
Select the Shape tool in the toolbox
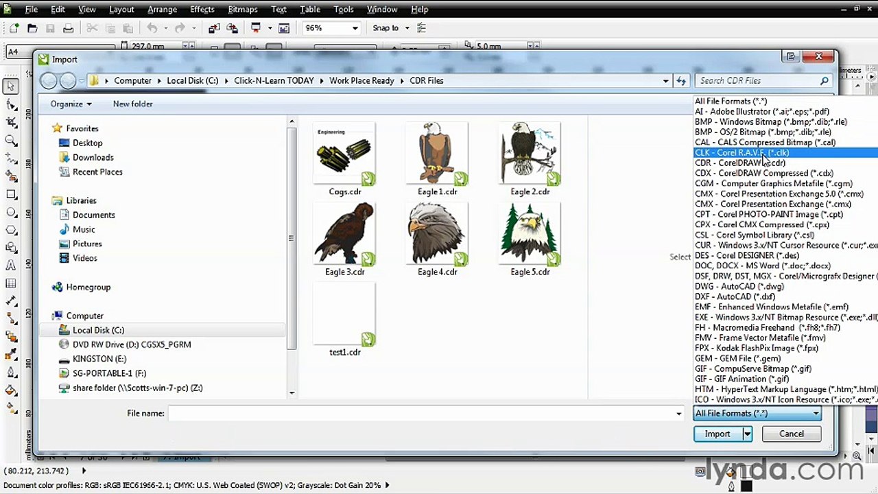(11, 104)
